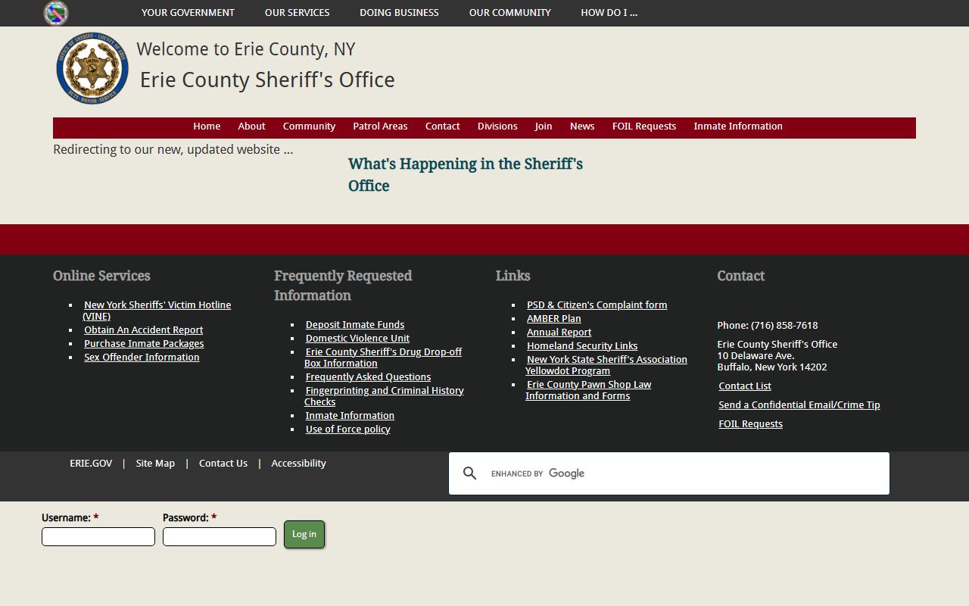Open Drug Drop-off Box Information link

tap(383, 358)
